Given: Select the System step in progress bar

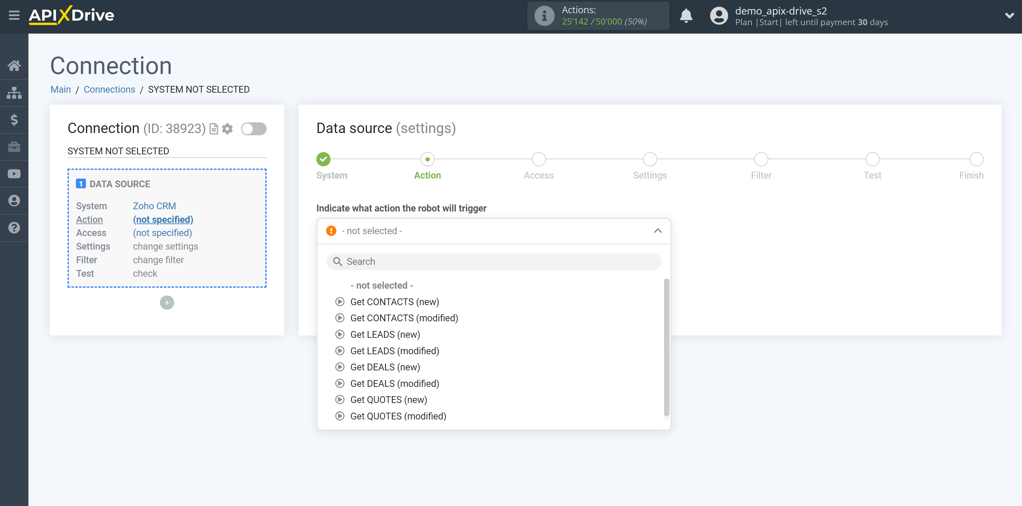Looking at the screenshot, I should pos(324,159).
